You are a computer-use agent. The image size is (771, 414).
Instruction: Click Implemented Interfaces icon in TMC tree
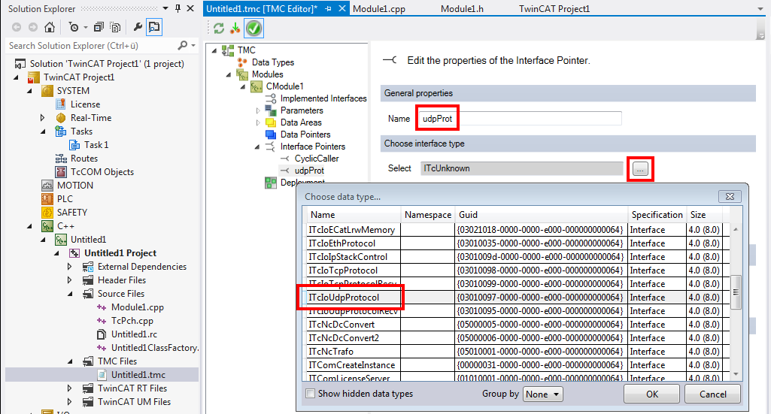(x=271, y=98)
